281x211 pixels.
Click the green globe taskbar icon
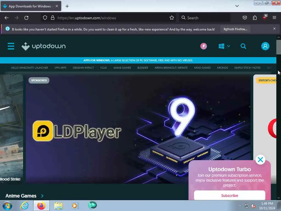pyautogui.click(x=92, y=205)
